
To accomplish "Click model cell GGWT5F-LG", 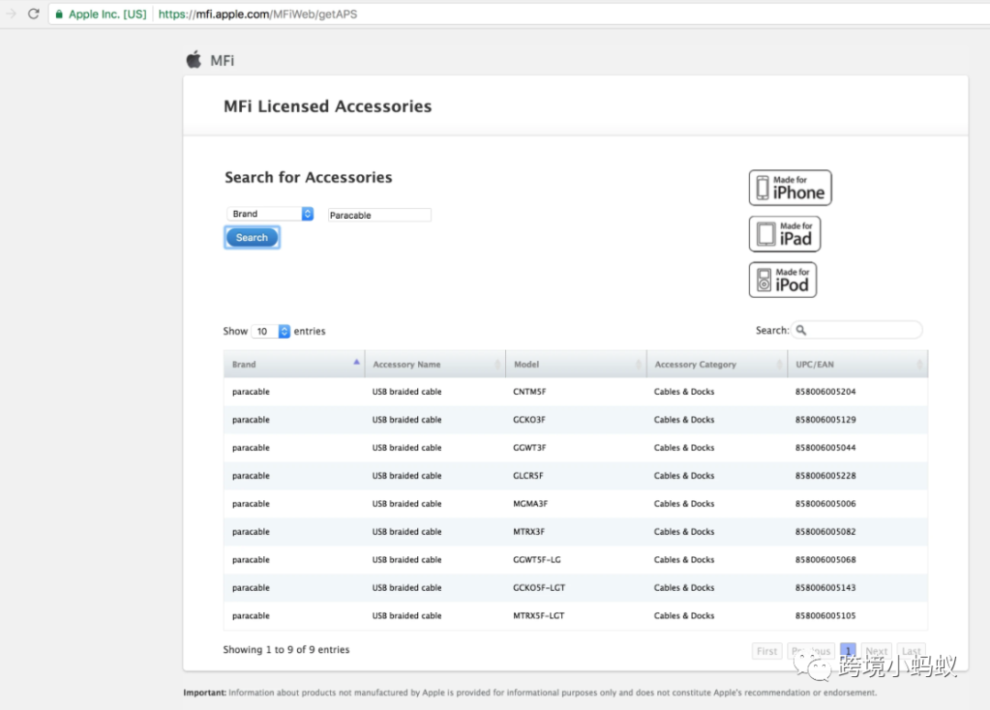I will [x=536, y=560].
